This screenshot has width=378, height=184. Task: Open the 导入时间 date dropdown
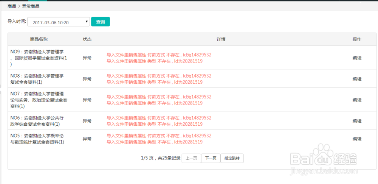[x=59, y=22]
